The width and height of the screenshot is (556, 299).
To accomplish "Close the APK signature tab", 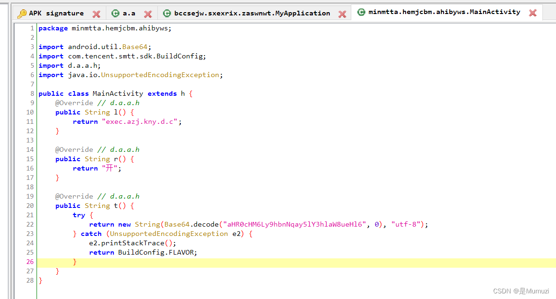I will [x=96, y=14].
